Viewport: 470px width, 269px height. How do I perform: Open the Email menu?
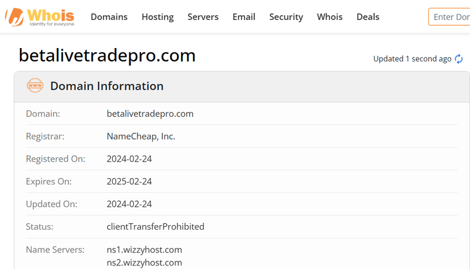pos(244,17)
